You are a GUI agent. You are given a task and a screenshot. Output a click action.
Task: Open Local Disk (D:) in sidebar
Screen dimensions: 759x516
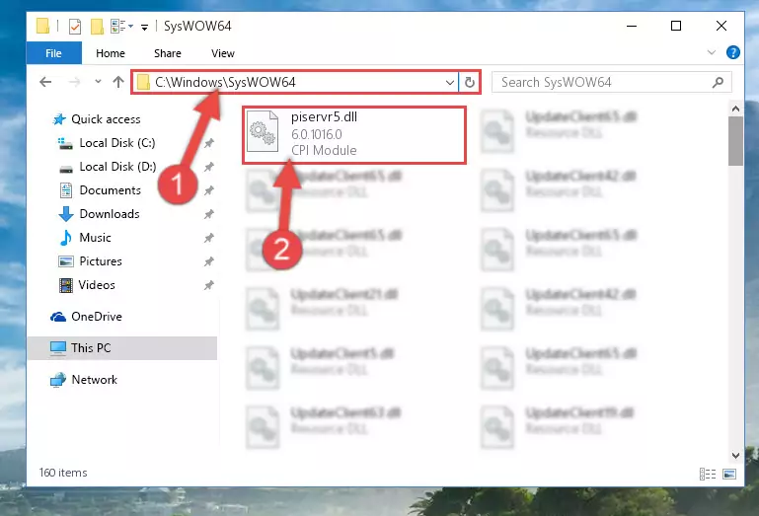coord(117,167)
